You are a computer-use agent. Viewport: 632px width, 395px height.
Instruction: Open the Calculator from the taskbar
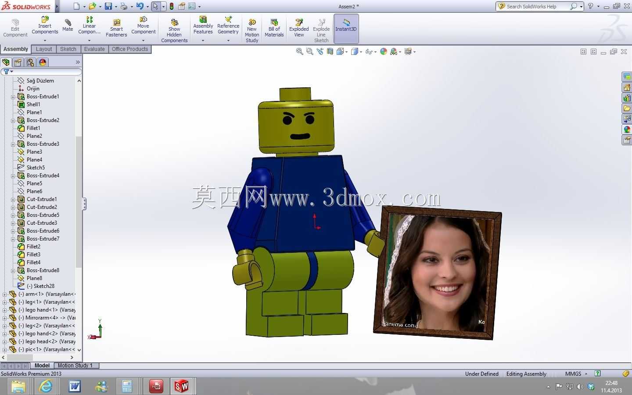coord(127,386)
